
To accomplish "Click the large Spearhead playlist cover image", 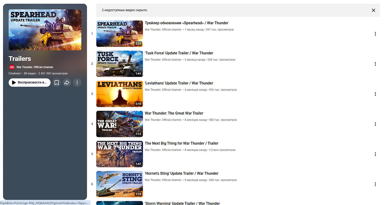I will 45,30.
